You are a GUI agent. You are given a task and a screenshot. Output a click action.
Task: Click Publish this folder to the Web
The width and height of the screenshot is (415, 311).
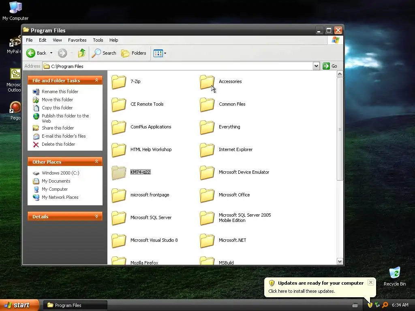(x=65, y=119)
